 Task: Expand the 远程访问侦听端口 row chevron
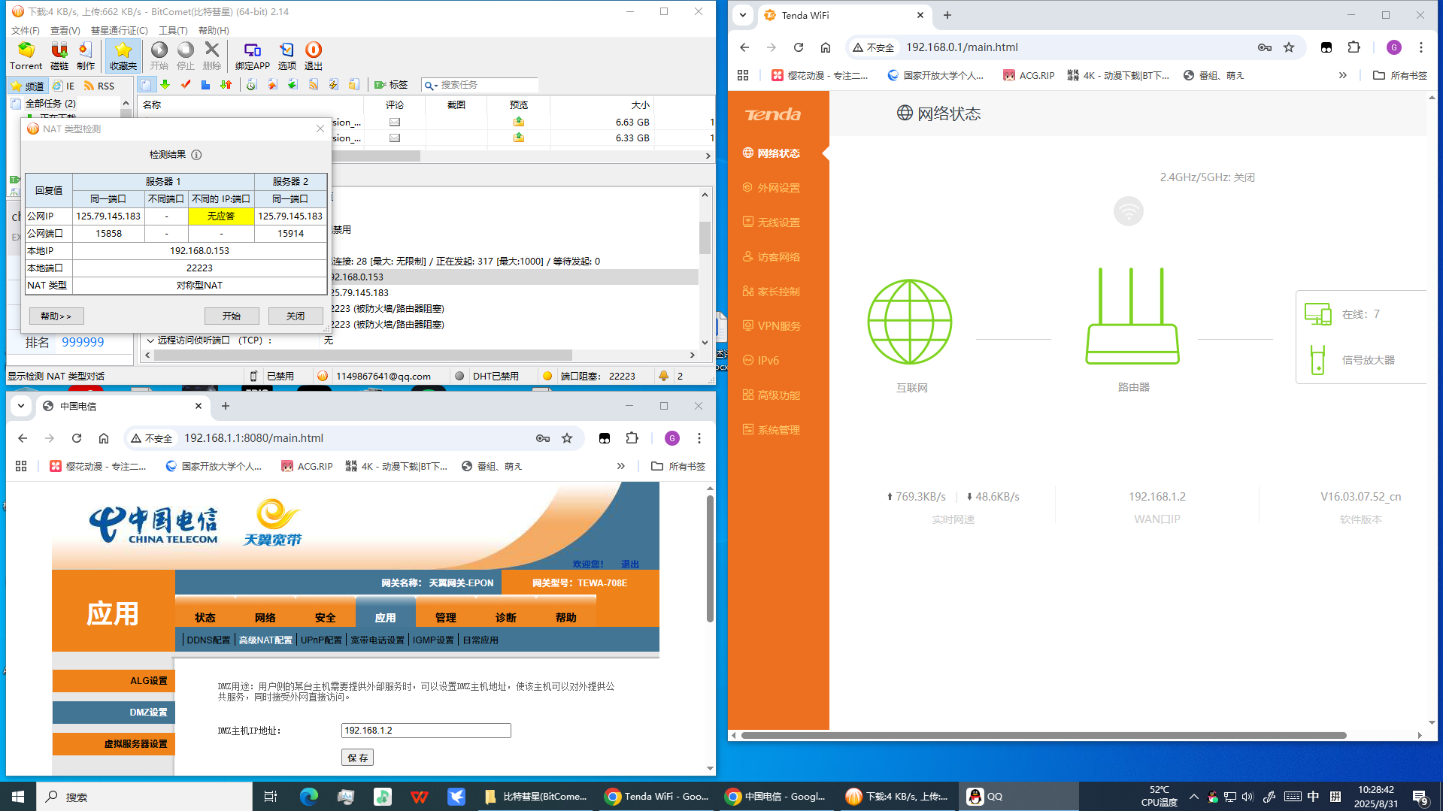[150, 340]
